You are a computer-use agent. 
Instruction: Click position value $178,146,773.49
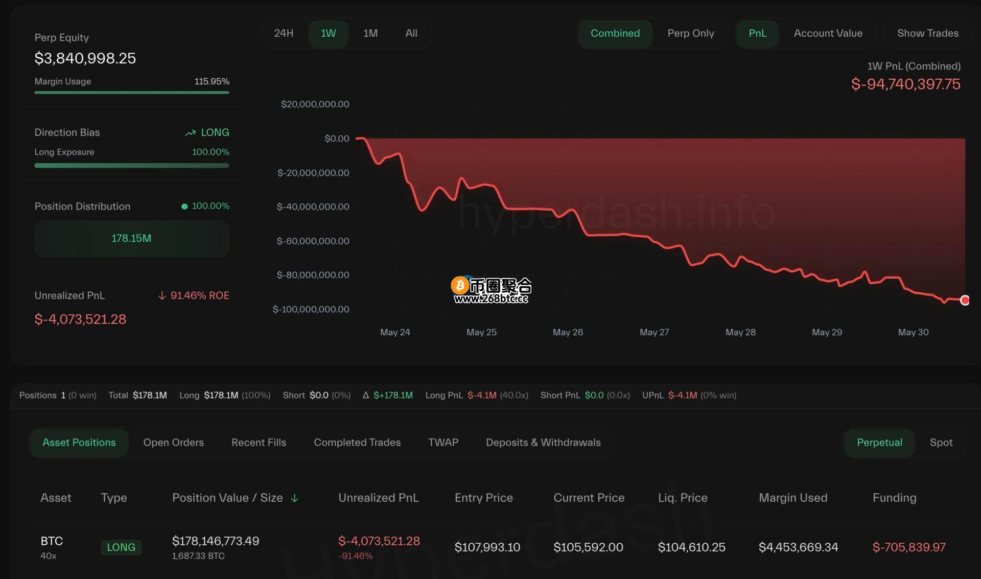click(216, 541)
